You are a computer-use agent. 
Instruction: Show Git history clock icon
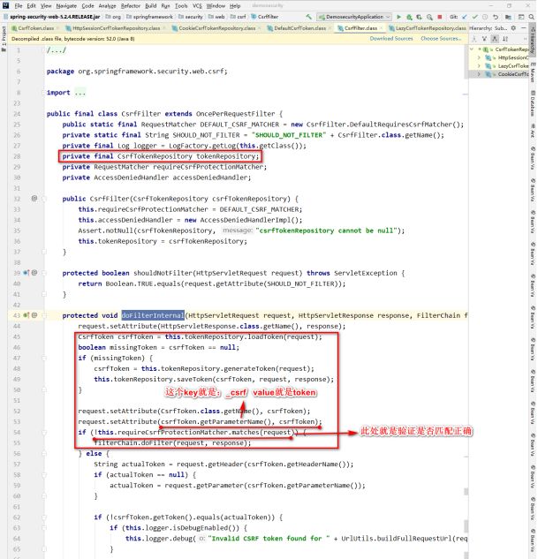tap(485, 17)
